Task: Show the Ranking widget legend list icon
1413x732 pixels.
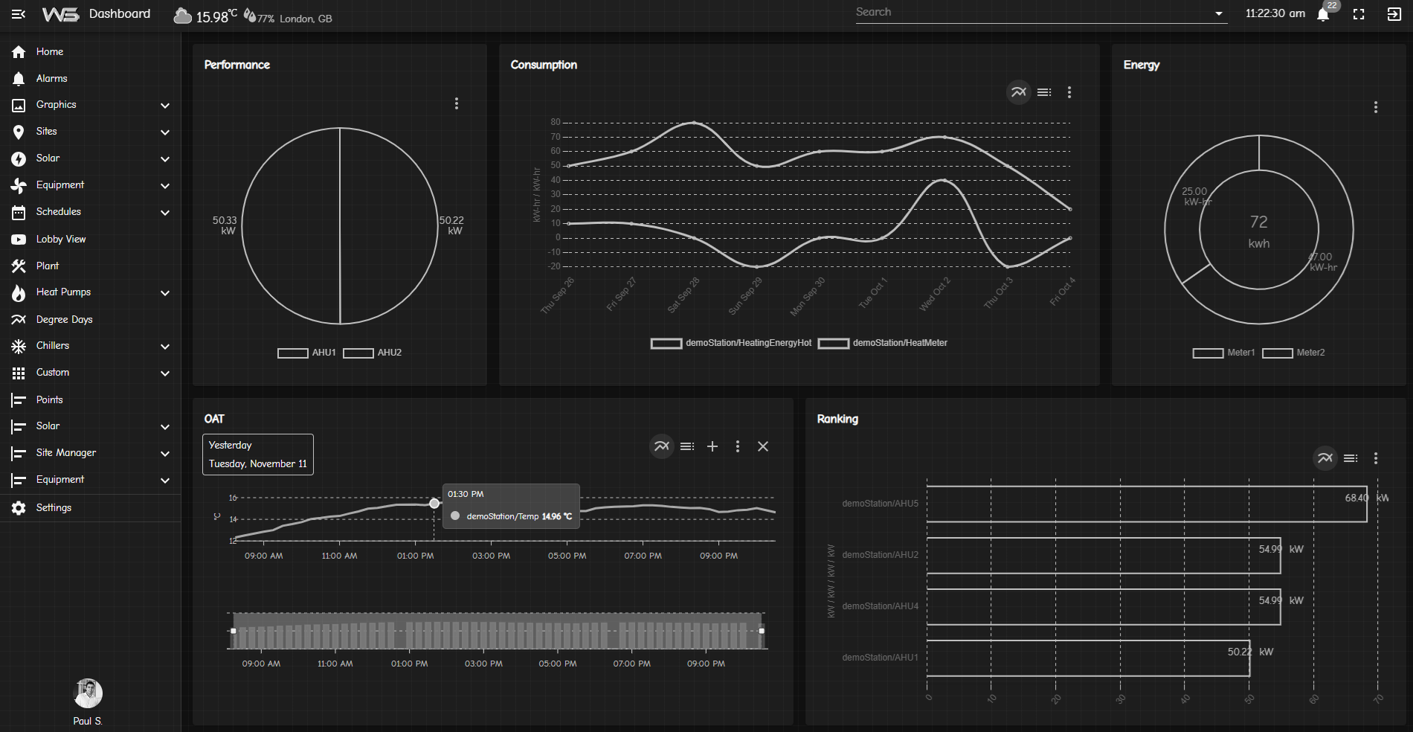Action: (1351, 458)
